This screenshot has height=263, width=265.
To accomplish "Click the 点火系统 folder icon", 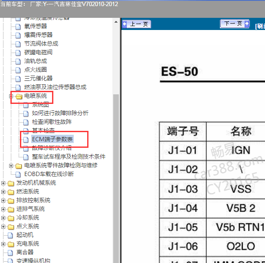I will tap(11, 227).
